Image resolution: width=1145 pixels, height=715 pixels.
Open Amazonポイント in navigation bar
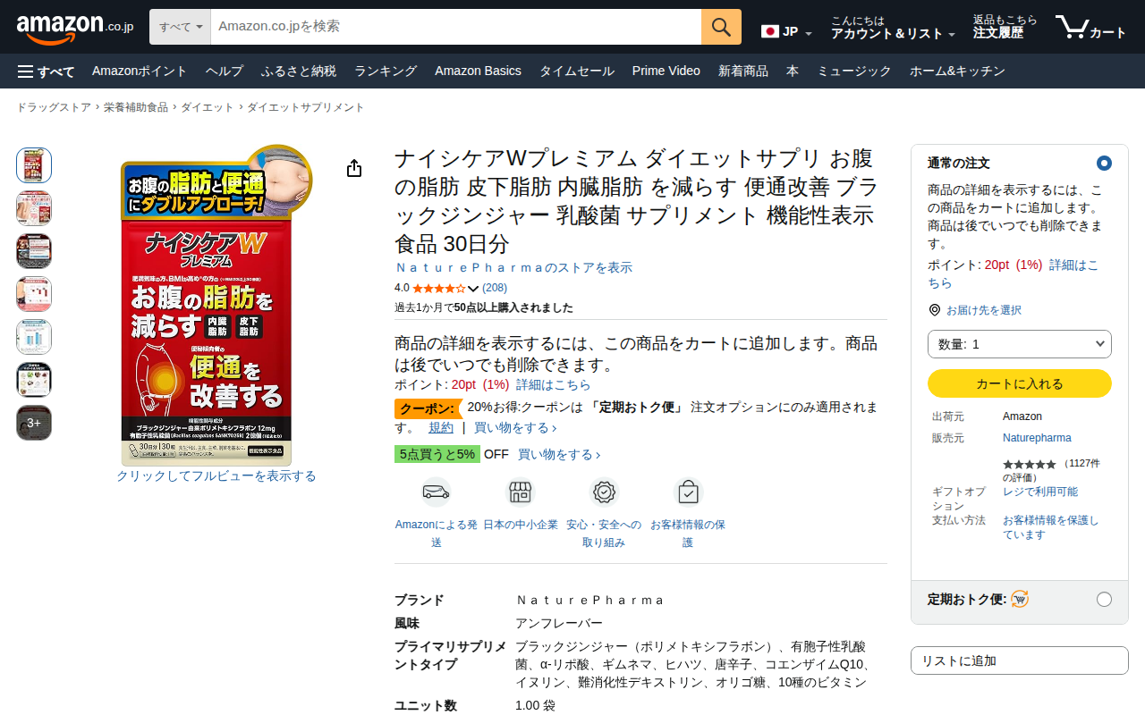pos(140,71)
